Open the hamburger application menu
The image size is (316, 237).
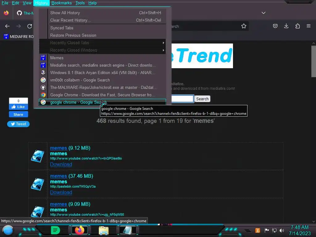(x=309, y=26)
